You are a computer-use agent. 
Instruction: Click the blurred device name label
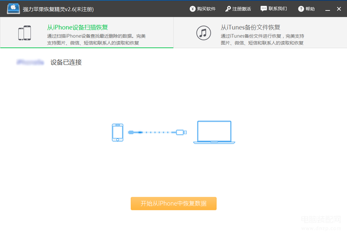pos(30,62)
